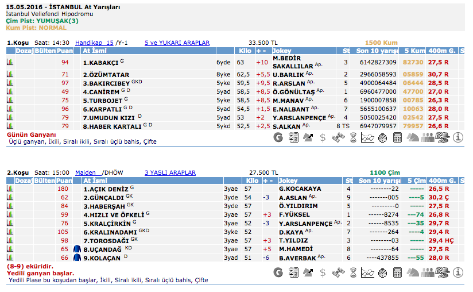The image size is (473, 292).
Task: Open the people group icon for race 2
Action: [428, 270]
